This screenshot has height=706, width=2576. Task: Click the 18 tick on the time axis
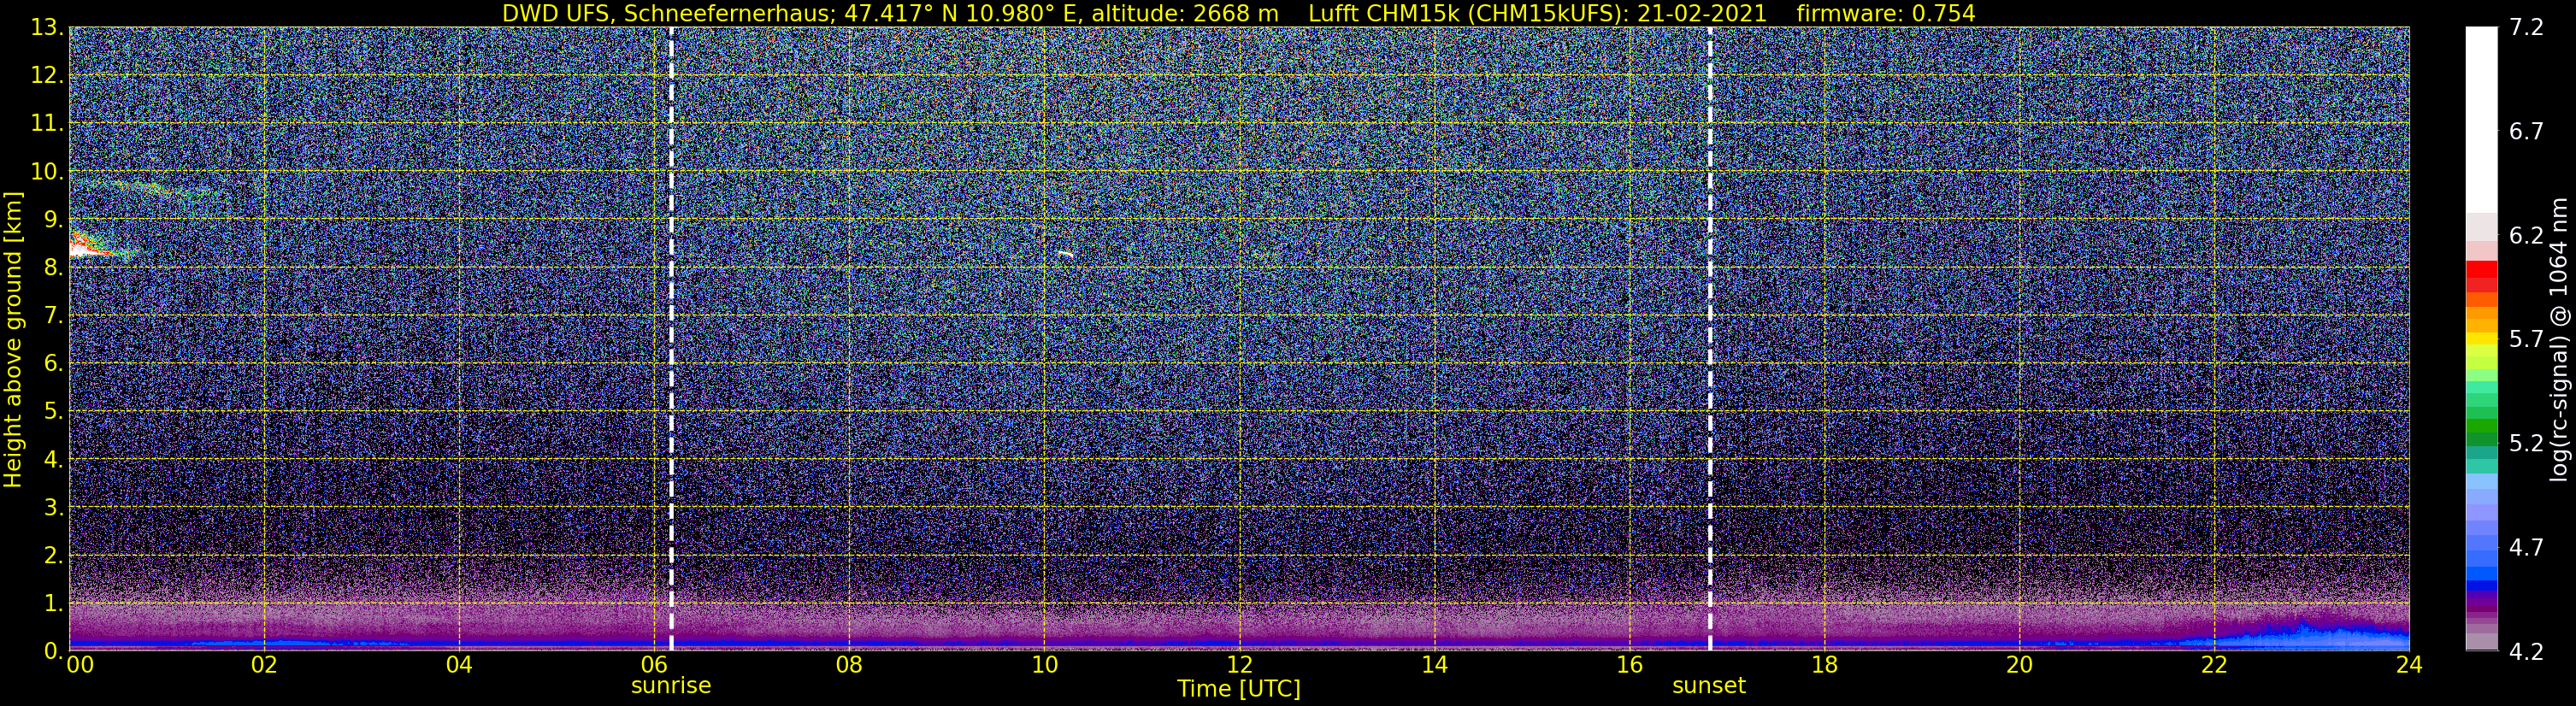coord(1824,665)
